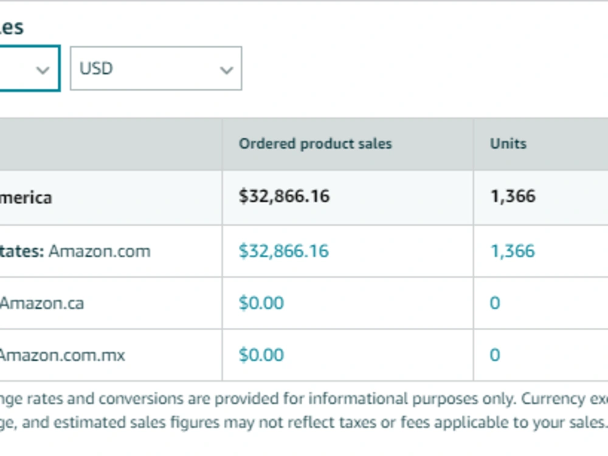Open the USD currency dropdown
Screen dimensions: 608x456
(156, 69)
